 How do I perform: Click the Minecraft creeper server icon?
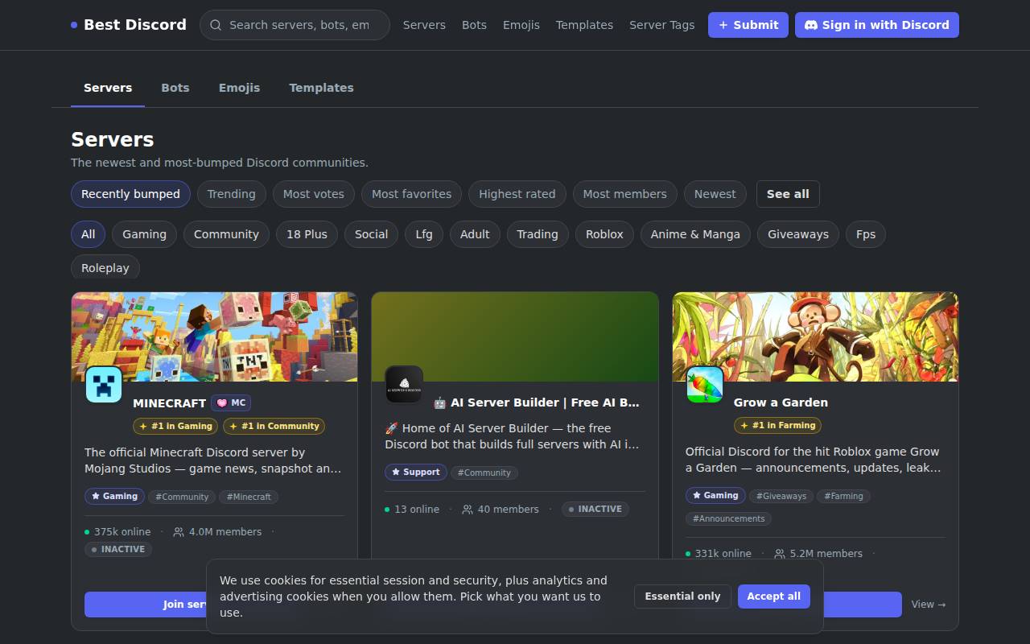click(x=104, y=385)
